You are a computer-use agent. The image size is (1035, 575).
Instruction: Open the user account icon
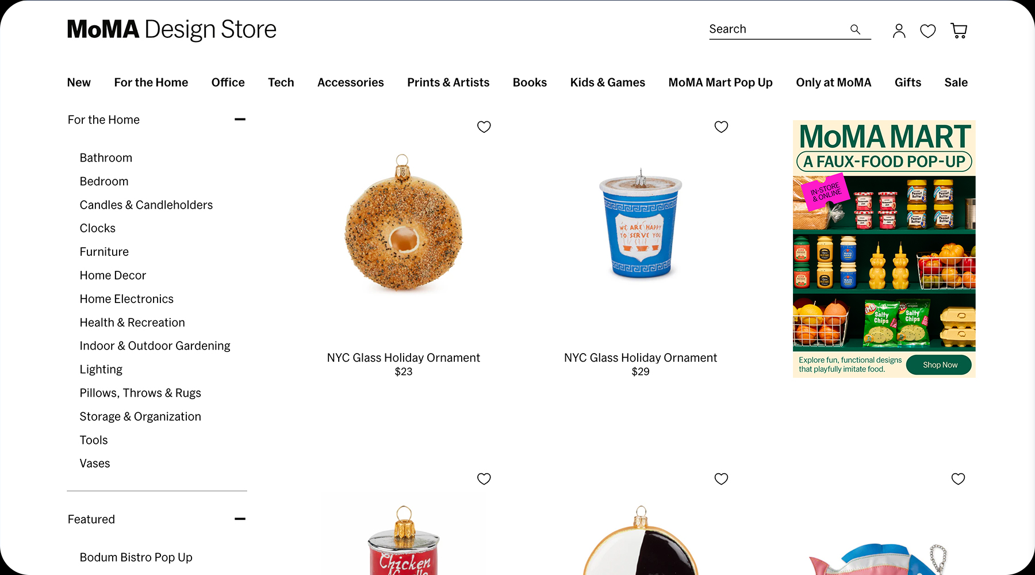tap(899, 30)
